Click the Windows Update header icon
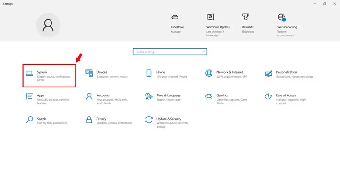340x182 pixels. pyautogui.click(x=210, y=17)
